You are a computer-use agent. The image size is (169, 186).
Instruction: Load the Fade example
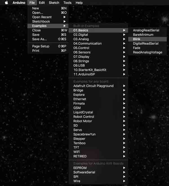coord(148,48)
